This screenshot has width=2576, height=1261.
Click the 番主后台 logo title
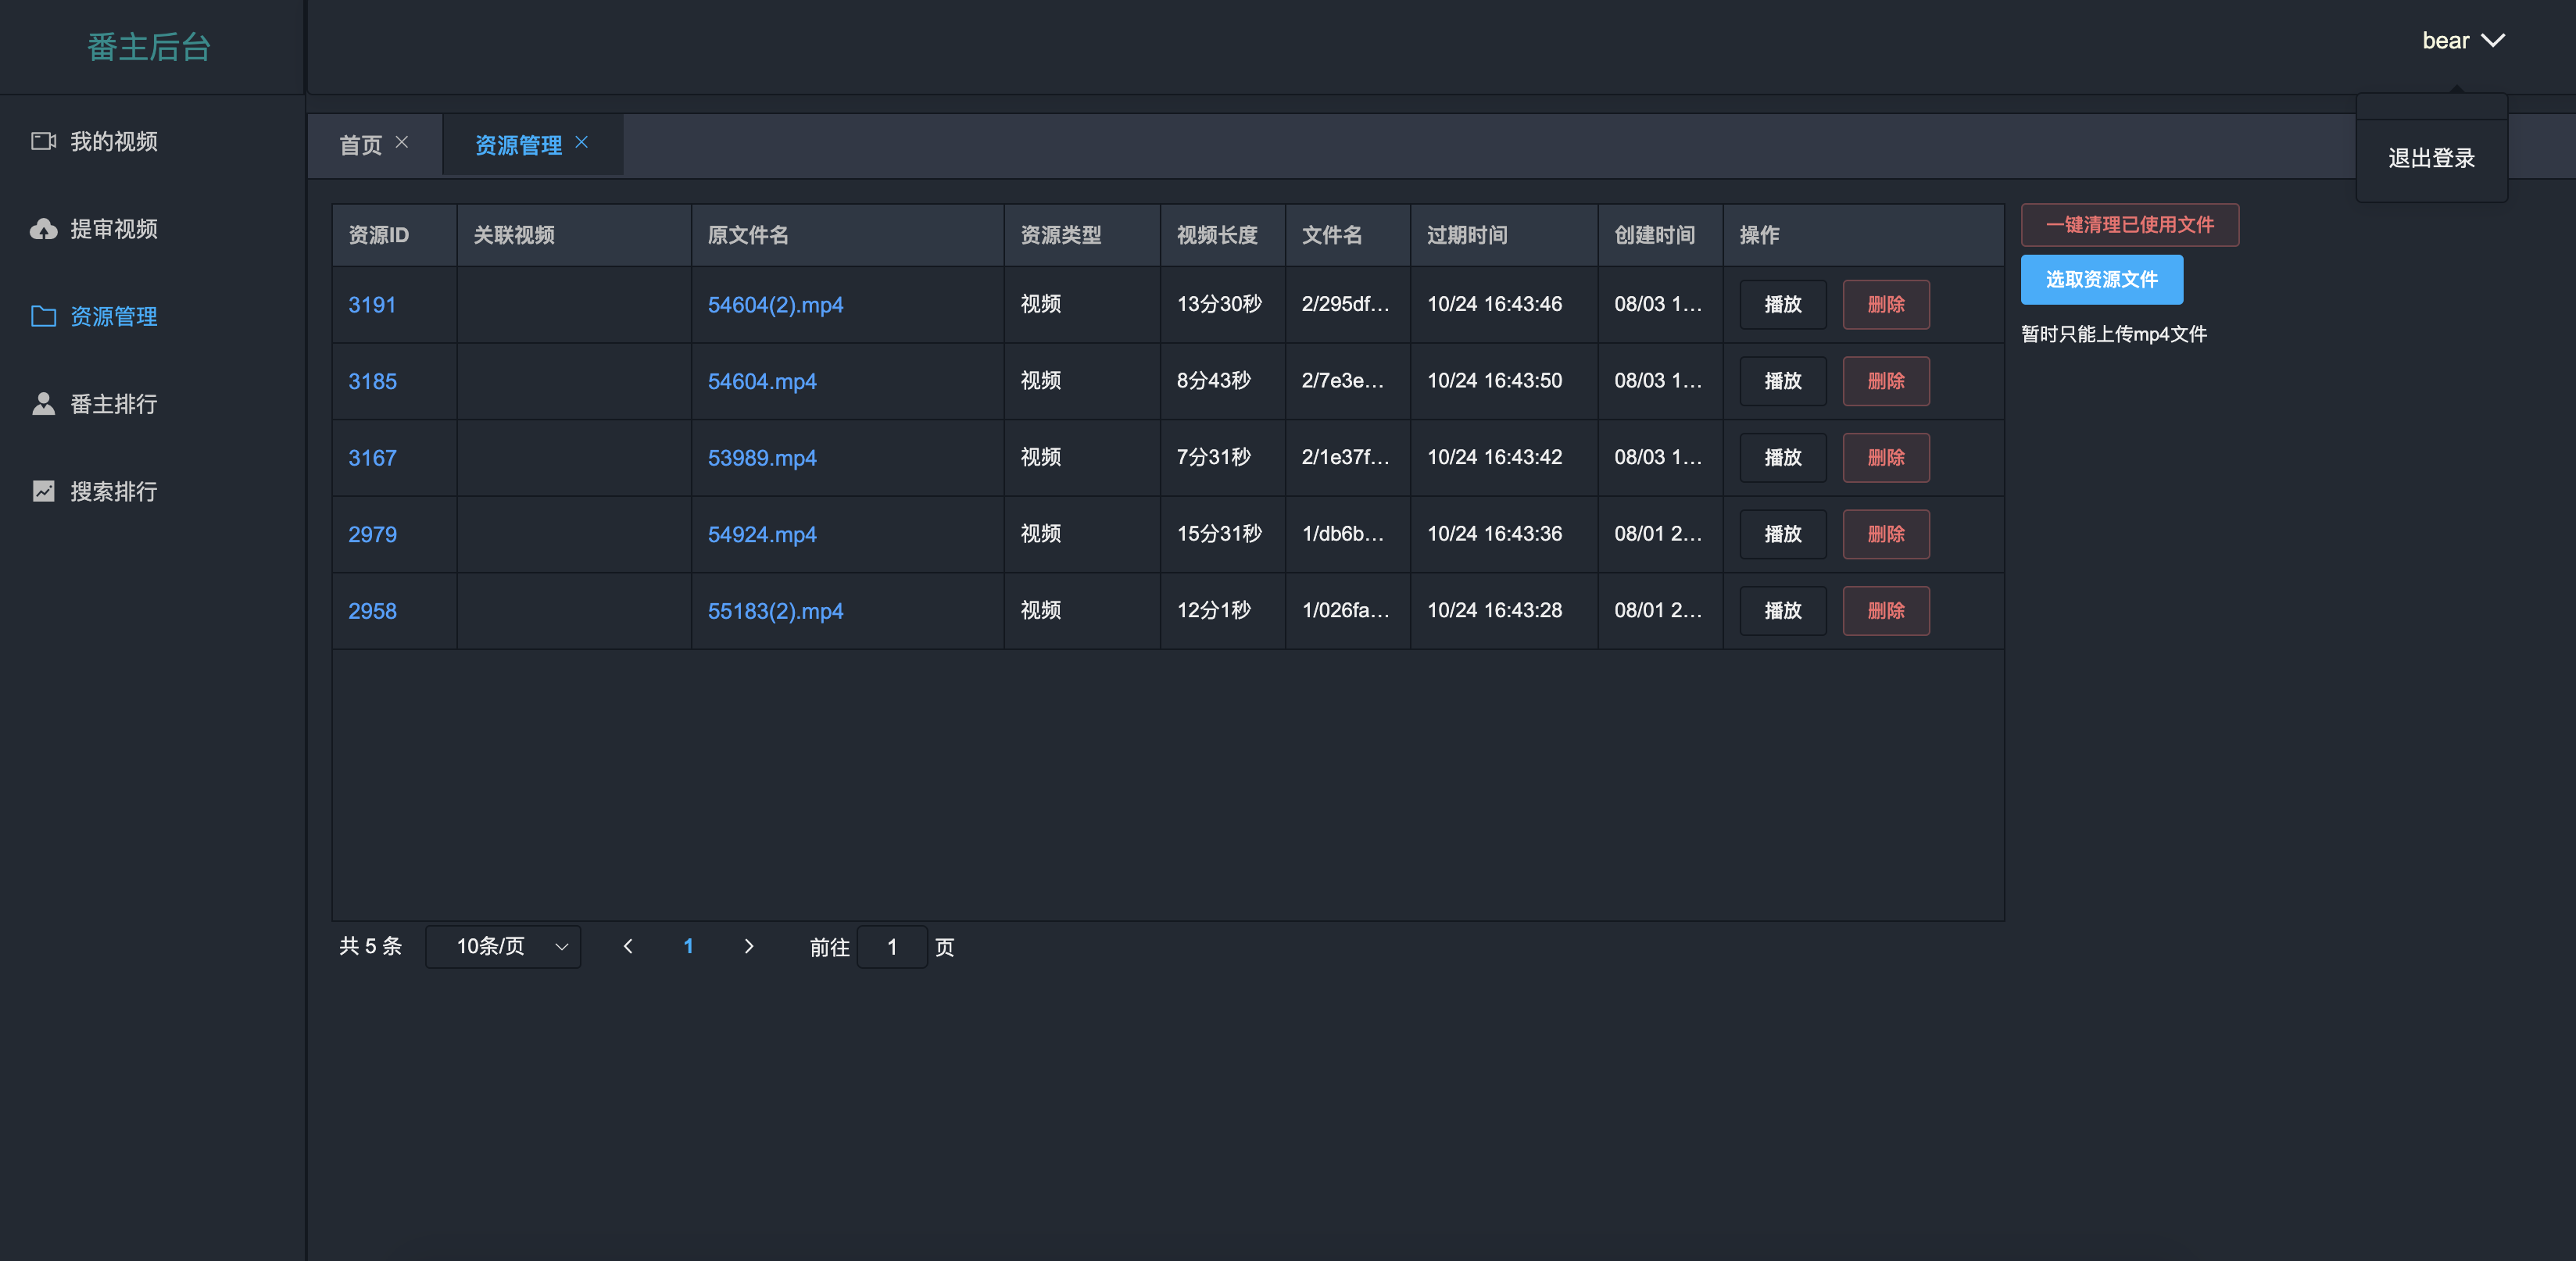tap(149, 47)
